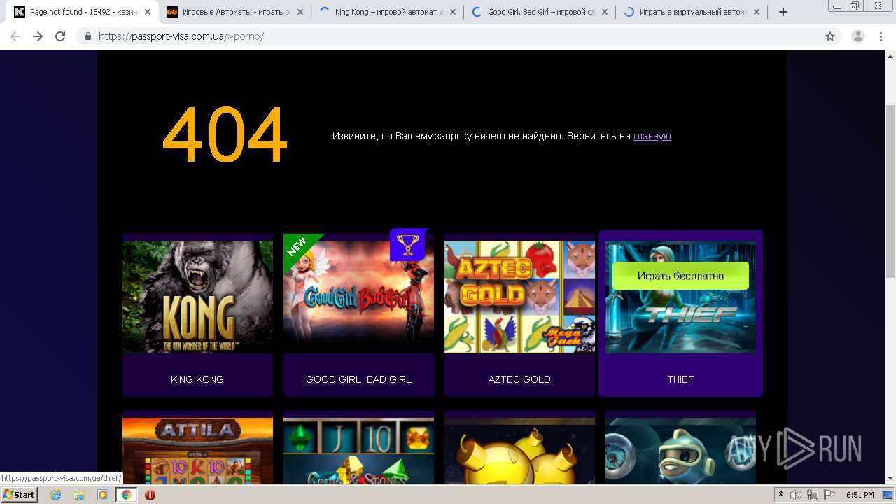Viewport: 896px width, 504px height.
Task: Open the Action Center flag icon
Action: pyautogui.click(x=829, y=495)
